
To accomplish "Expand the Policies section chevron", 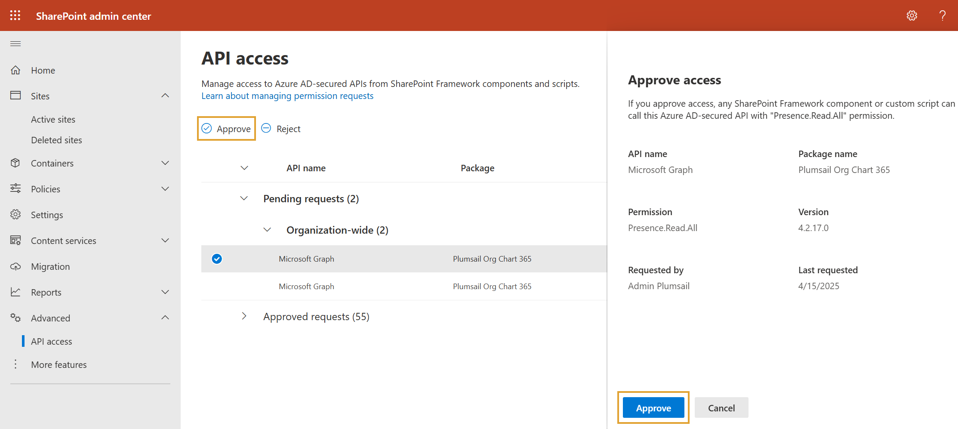I will [x=165, y=188].
